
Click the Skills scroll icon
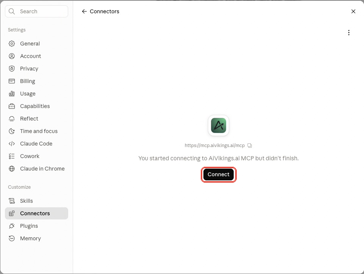(12, 201)
